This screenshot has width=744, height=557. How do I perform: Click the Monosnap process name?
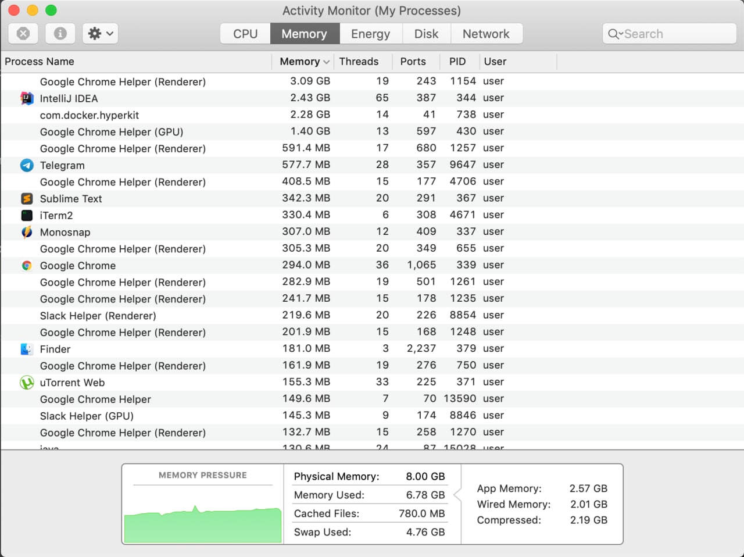point(65,232)
